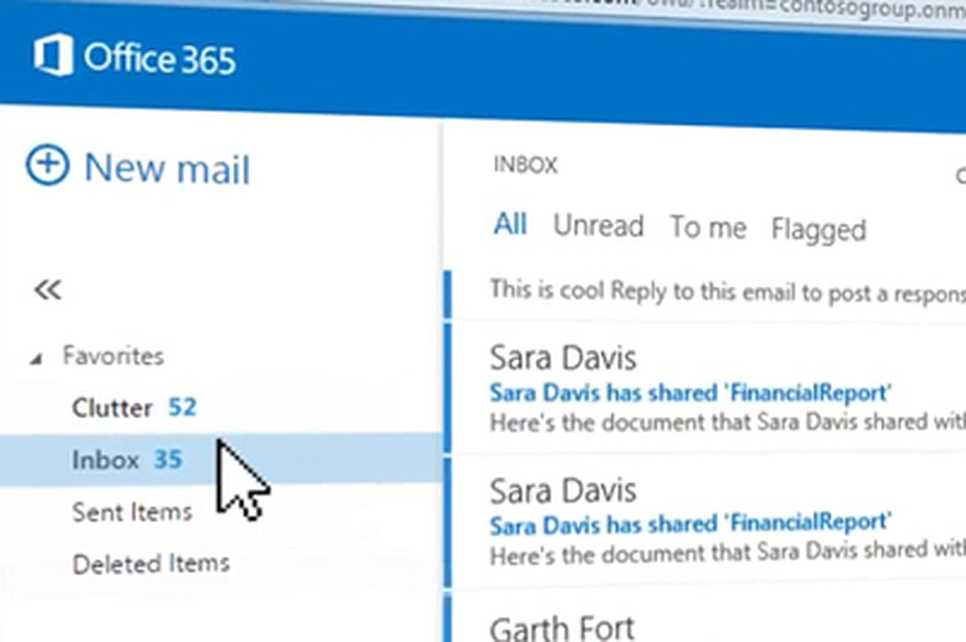The width and height of the screenshot is (966, 642).
Task: Show All messages filter
Action: [x=510, y=225]
